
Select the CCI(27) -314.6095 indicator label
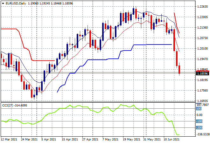tap(15, 106)
